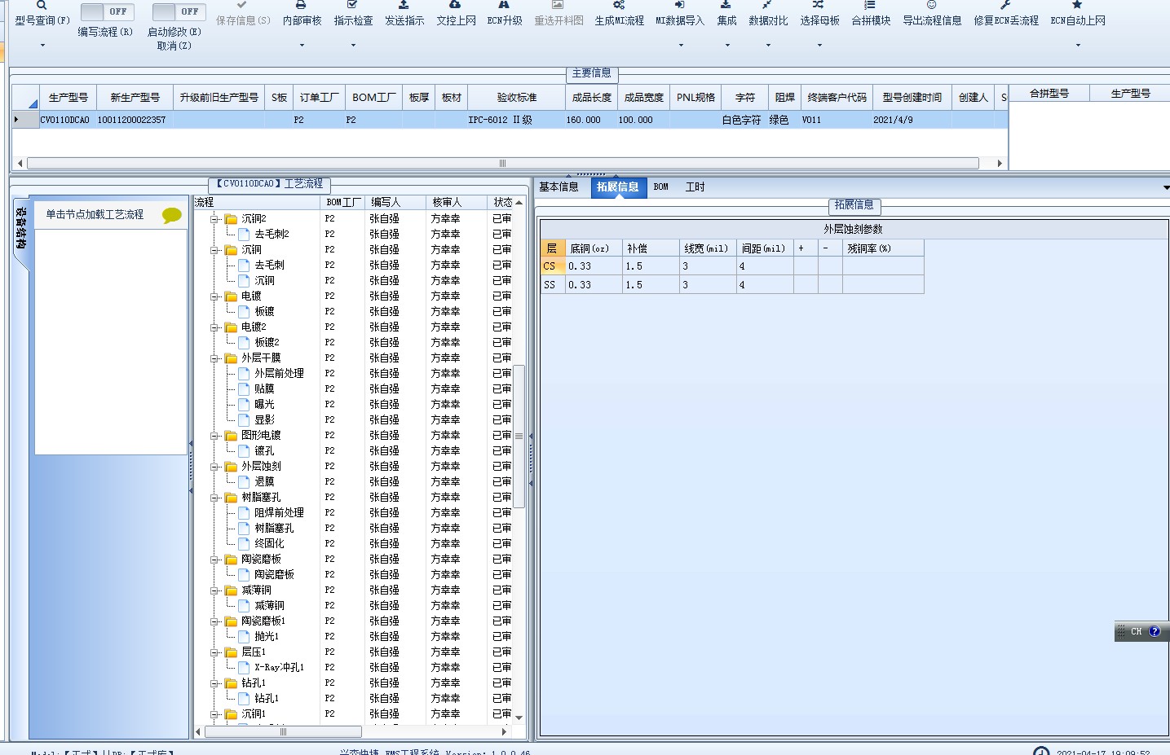The image size is (1170, 755).
Task: Click the yellow speech bubble icon
Action: [171, 215]
